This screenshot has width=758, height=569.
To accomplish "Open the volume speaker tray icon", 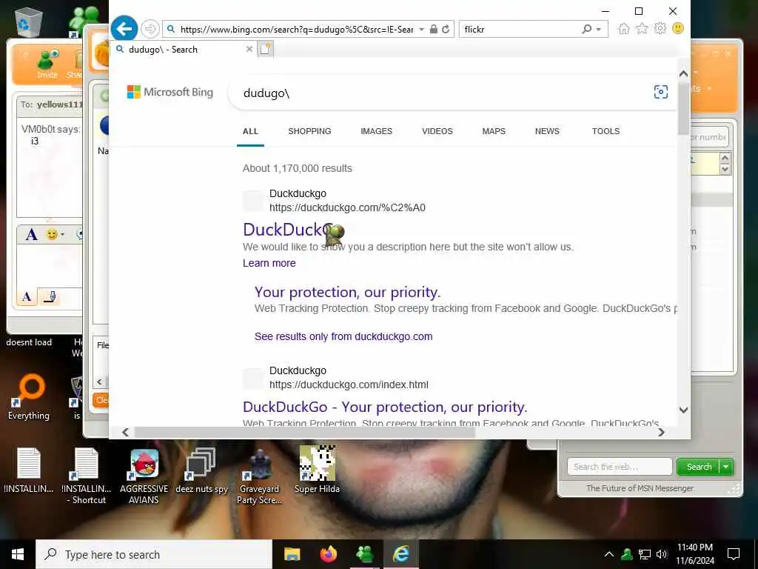I will 662,554.
